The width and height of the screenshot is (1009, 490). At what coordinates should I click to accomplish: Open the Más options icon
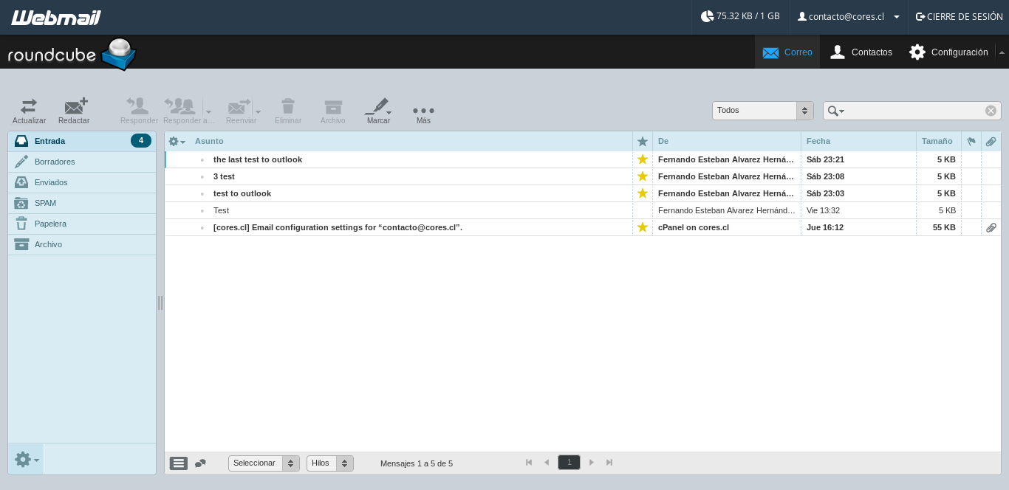[423, 111]
